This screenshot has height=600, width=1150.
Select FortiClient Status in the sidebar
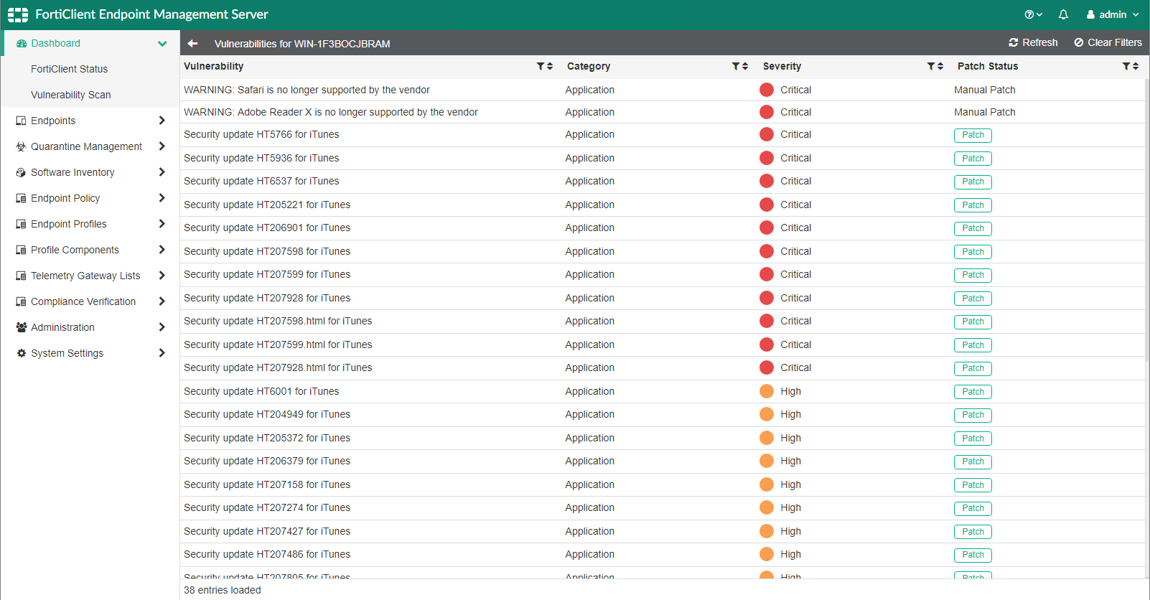(69, 69)
